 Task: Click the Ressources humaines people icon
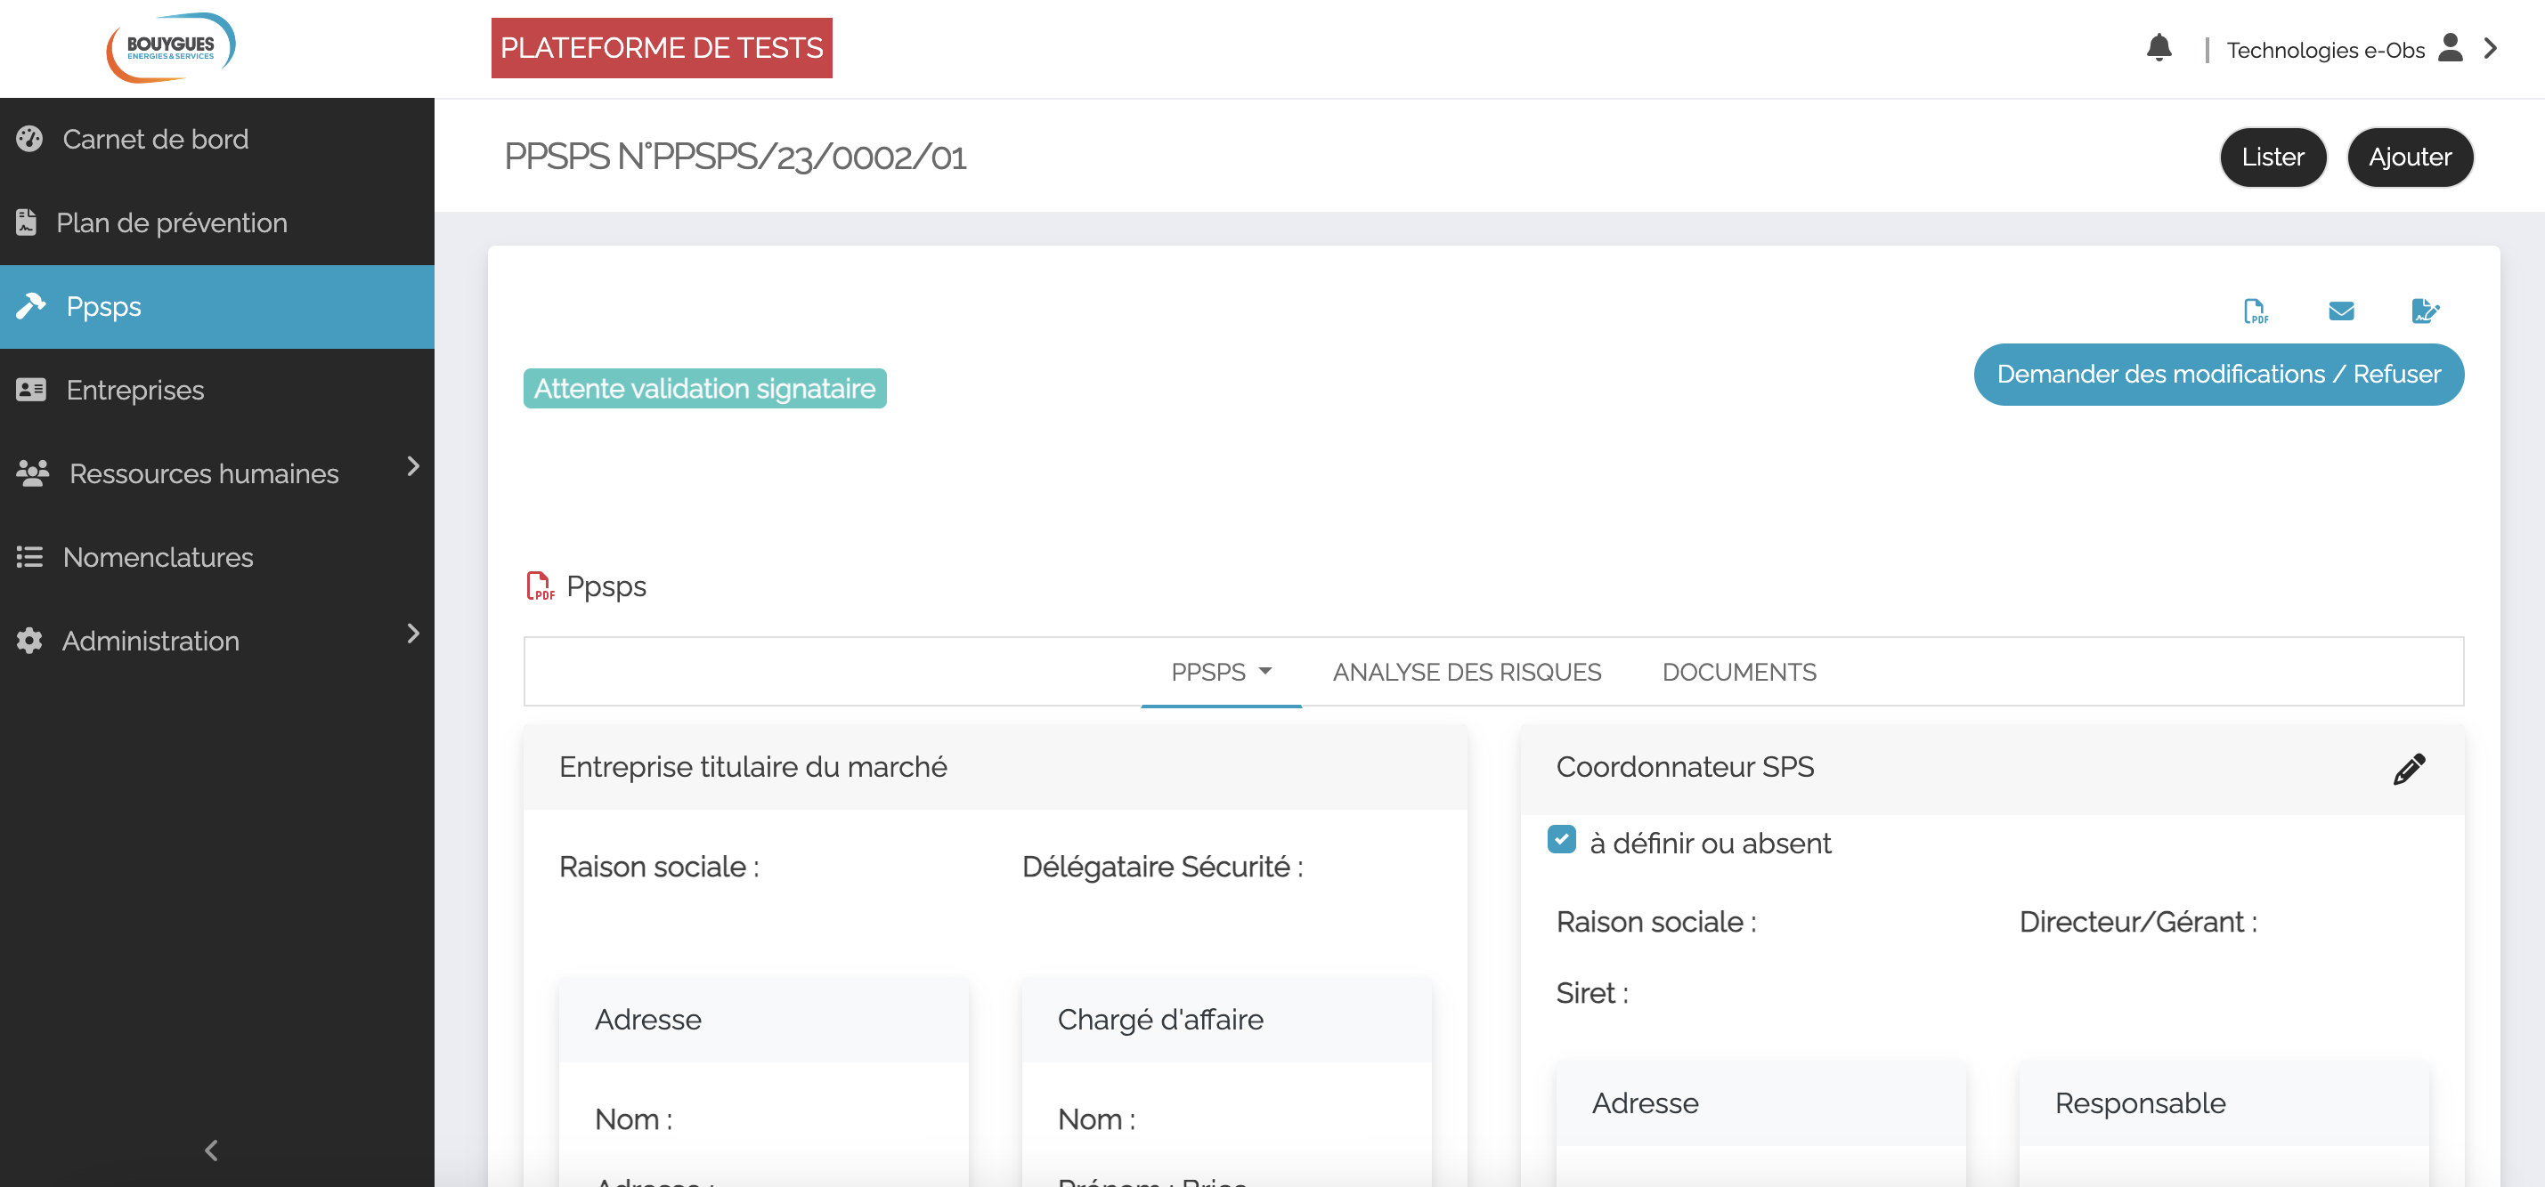pyautogui.click(x=33, y=473)
